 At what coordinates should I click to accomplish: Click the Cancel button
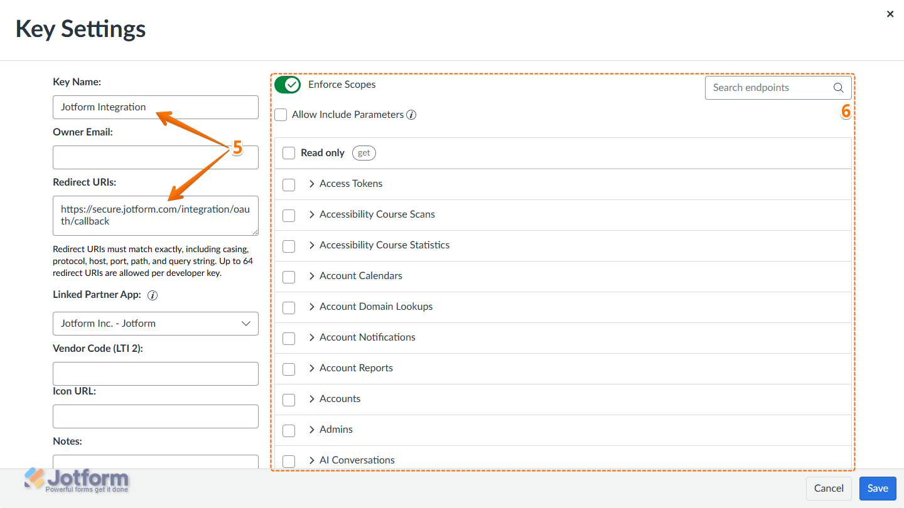(x=829, y=489)
